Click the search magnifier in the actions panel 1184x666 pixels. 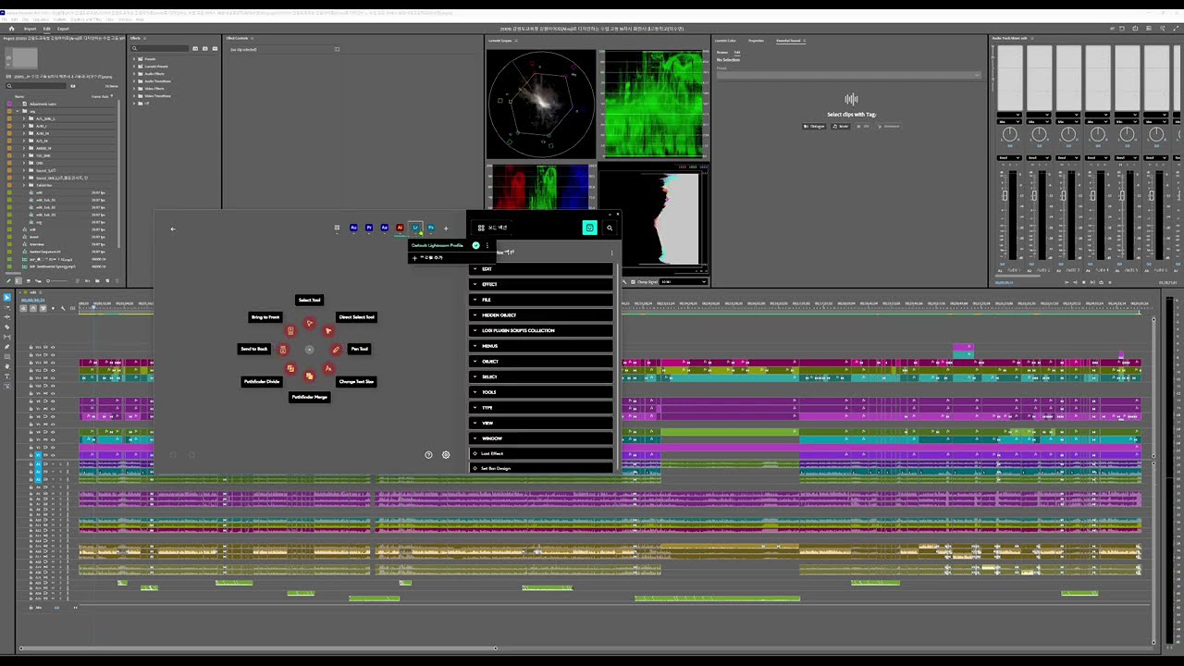609,228
